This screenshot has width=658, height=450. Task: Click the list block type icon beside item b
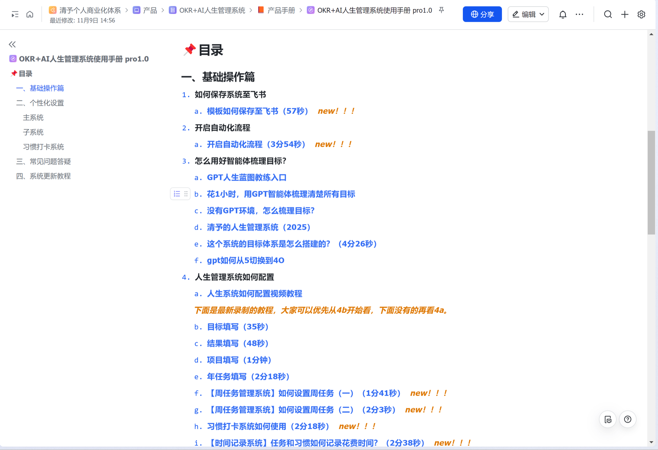coord(177,194)
